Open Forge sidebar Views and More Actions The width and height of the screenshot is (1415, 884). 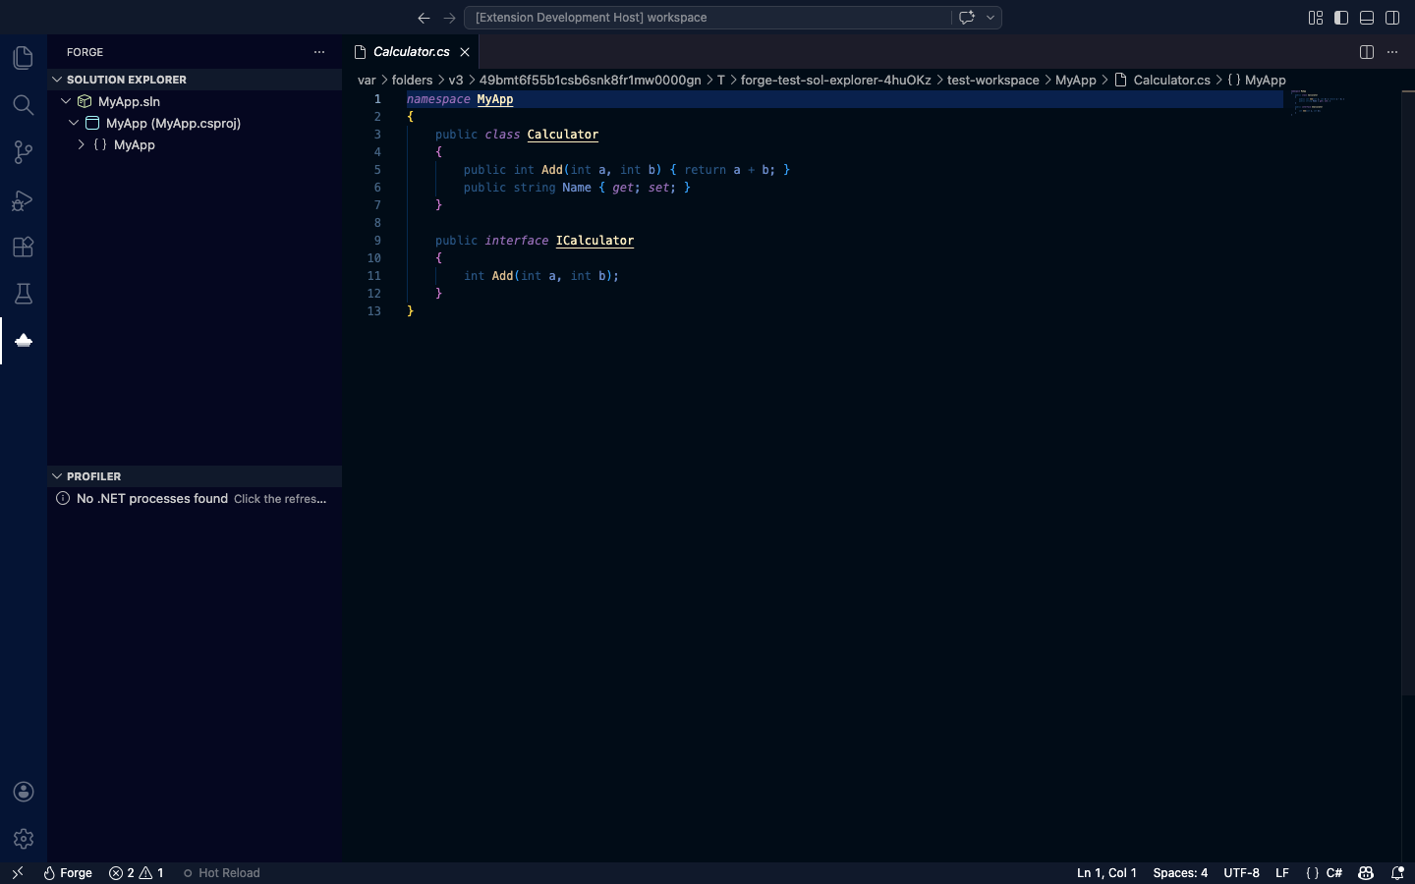pyautogui.click(x=319, y=52)
